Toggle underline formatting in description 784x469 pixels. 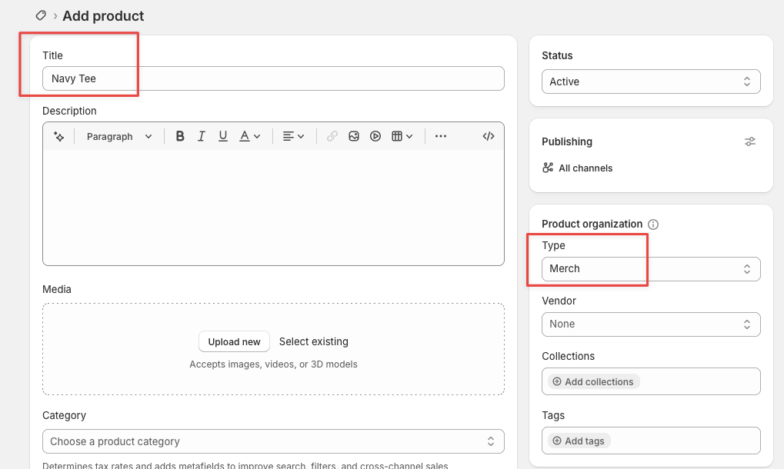[223, 136]
